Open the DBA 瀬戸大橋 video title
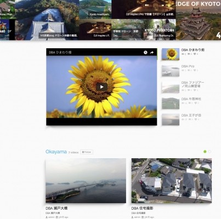Screen dimensions: 221x219 (56, 208)
